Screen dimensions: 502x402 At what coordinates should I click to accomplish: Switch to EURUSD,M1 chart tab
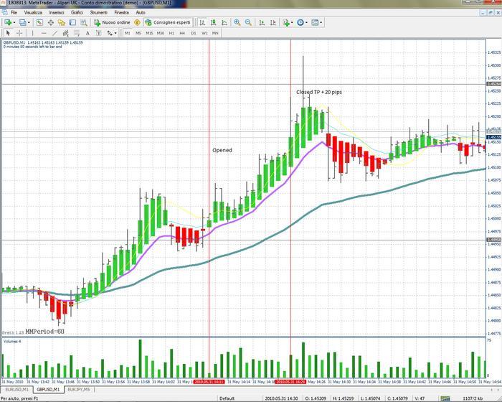(x=17, y=390)
